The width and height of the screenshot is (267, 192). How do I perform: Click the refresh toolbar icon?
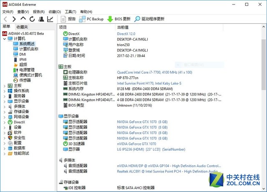coord(32,19)
